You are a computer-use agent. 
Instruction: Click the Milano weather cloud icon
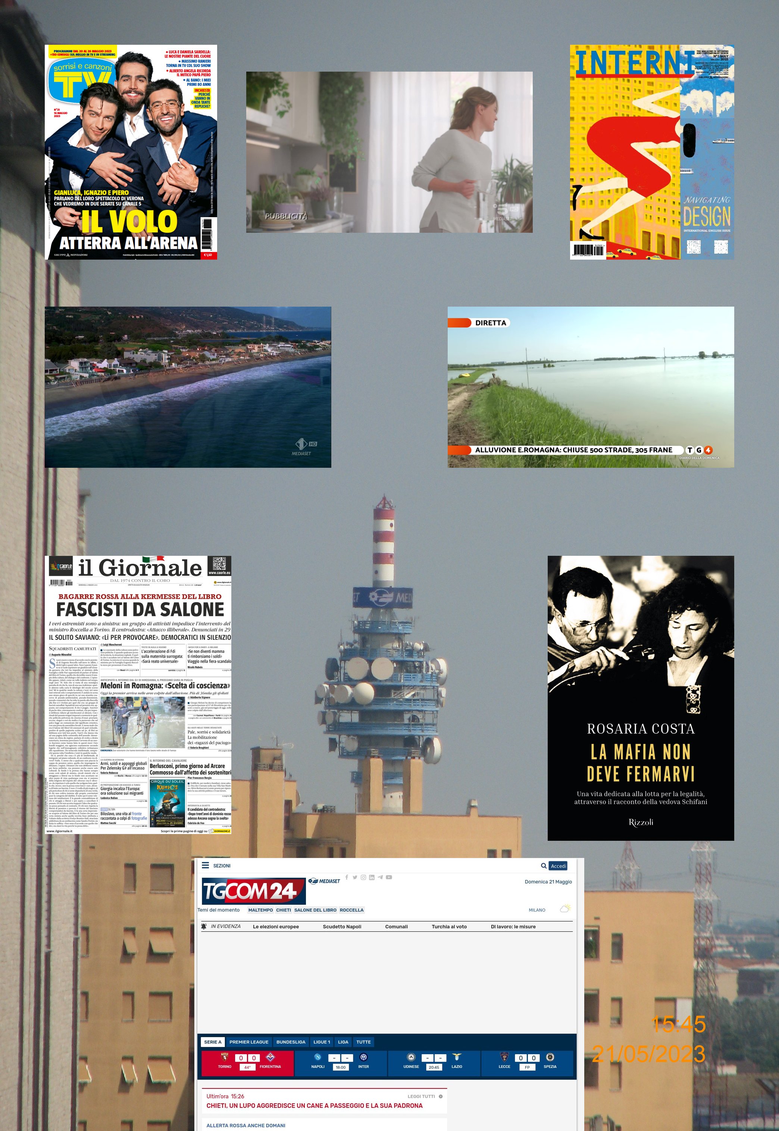pyautogui.click(x=565, y=909)
